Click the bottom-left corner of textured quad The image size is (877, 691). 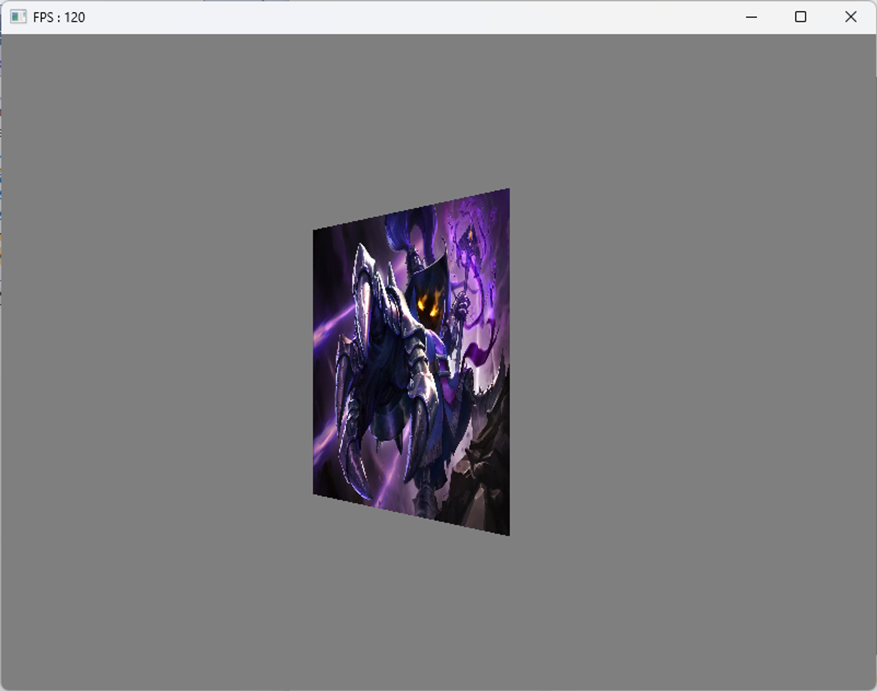[x=315, y=492]
